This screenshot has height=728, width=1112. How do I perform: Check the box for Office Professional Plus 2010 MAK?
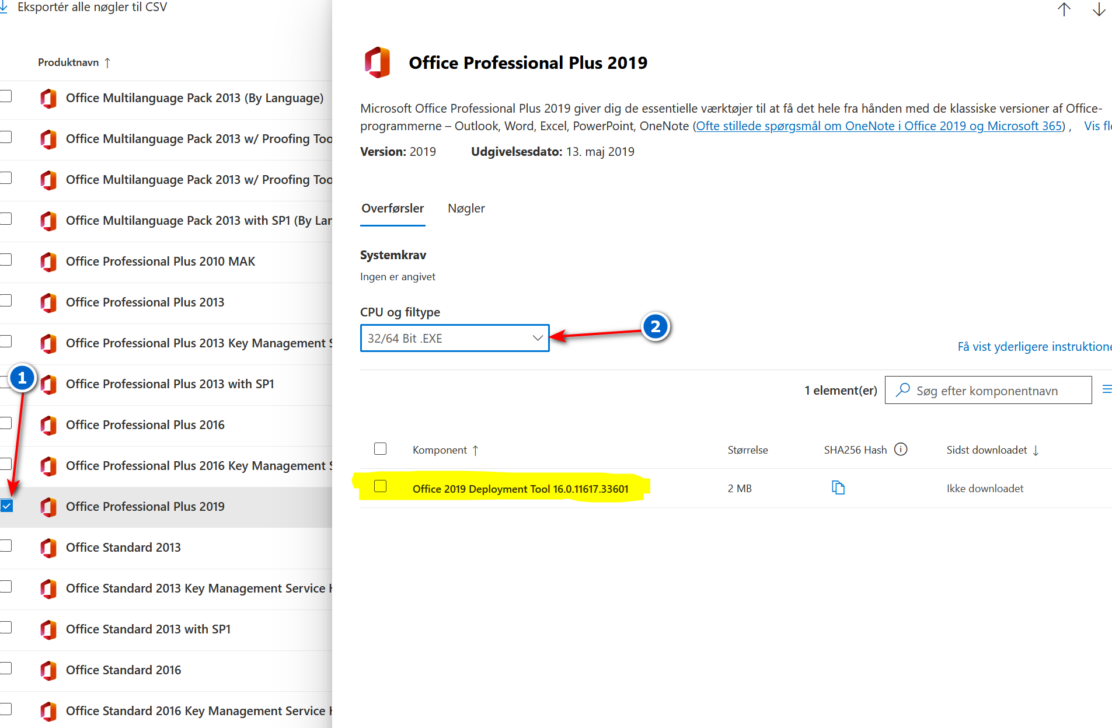pos(6,260)
